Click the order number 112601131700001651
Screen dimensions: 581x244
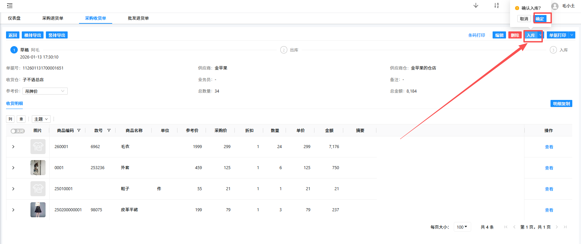click(43, 68)
